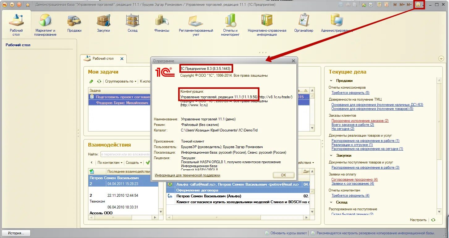
Task: Click the pencil edit icon in Мои задачи
Action: tap(91, 81)
